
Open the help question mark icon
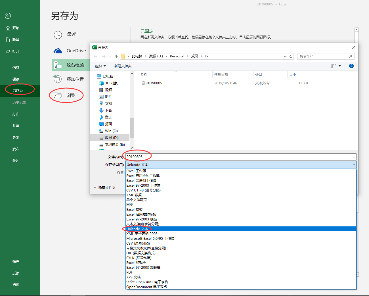[351, 66]
